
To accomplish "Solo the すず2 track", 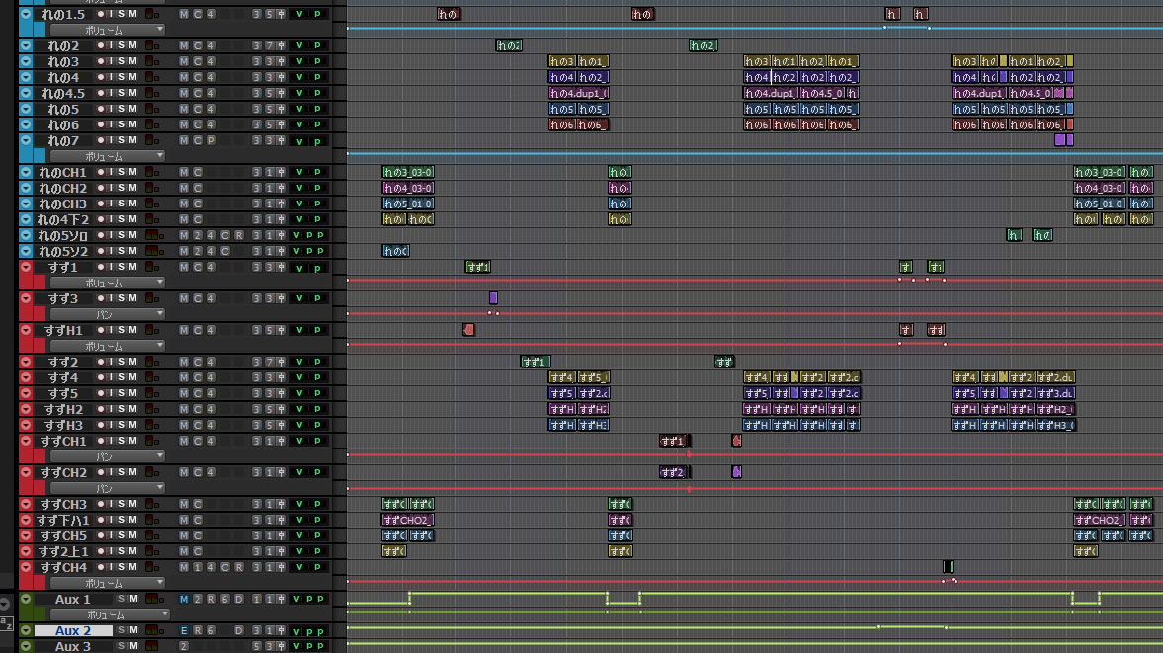I will [x=122, y=362].
